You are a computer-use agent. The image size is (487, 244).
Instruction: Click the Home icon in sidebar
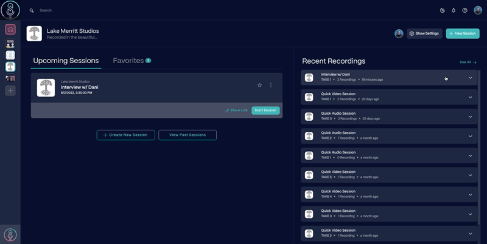(x=10, y=29)
